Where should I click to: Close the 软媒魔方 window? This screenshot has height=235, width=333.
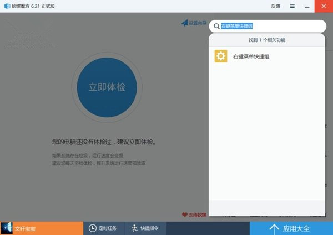click(x=324, y=6)
